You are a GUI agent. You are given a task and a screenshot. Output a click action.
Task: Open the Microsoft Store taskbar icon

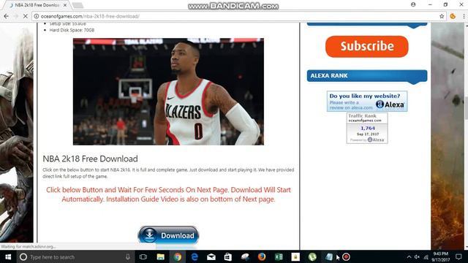[x=228, y=256]
